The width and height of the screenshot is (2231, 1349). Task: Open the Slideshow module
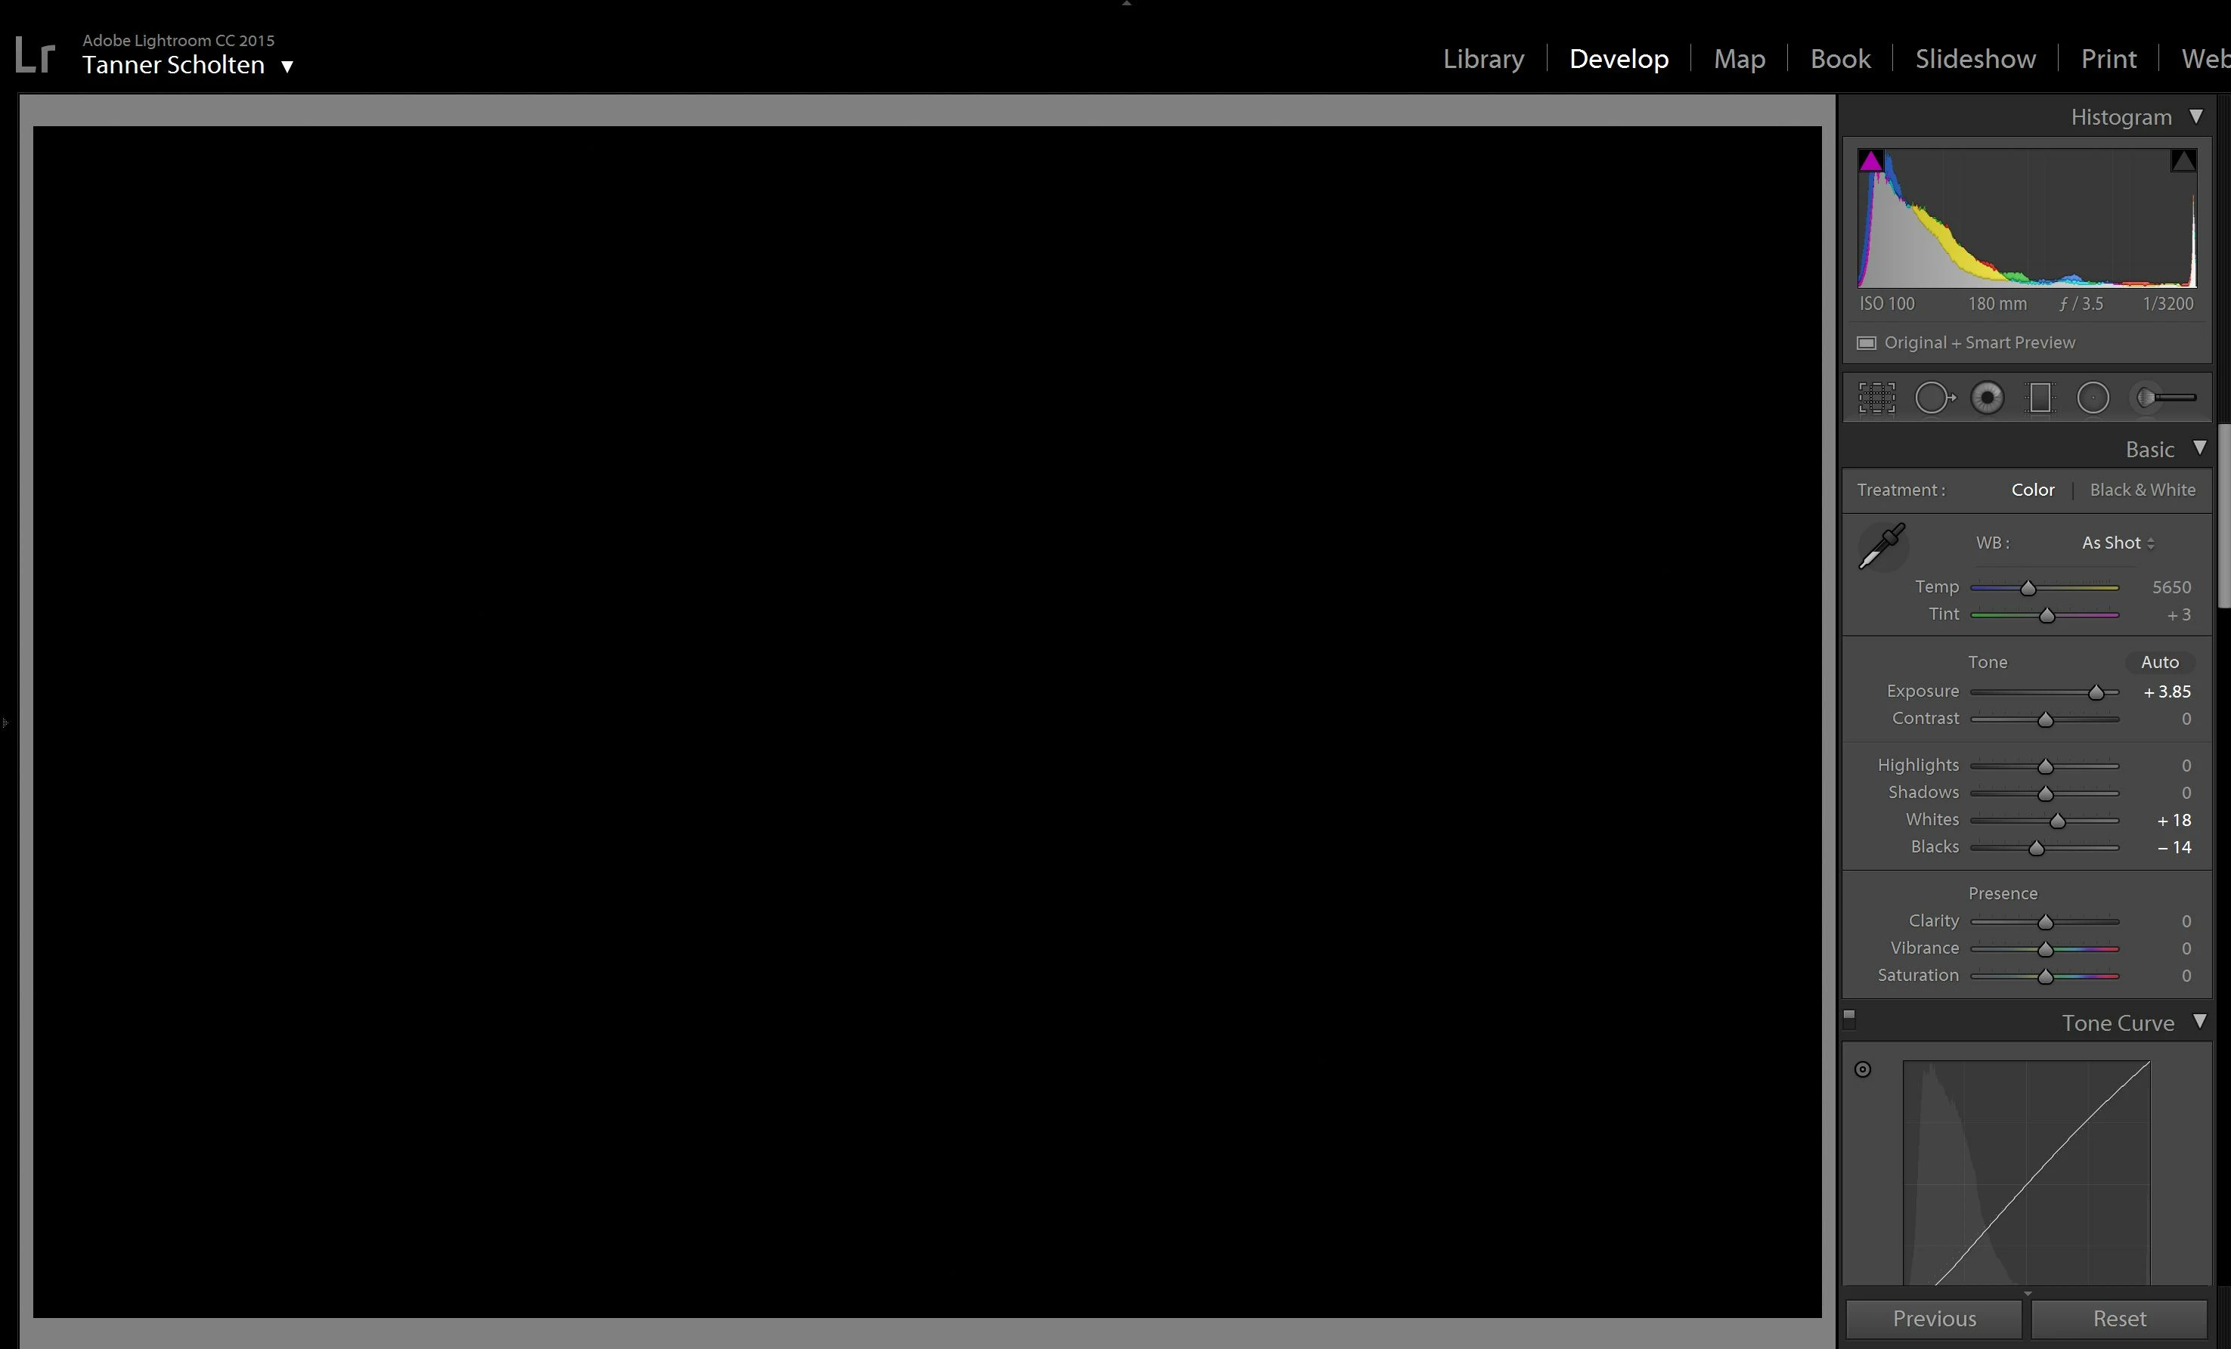tap(1975, 59)
